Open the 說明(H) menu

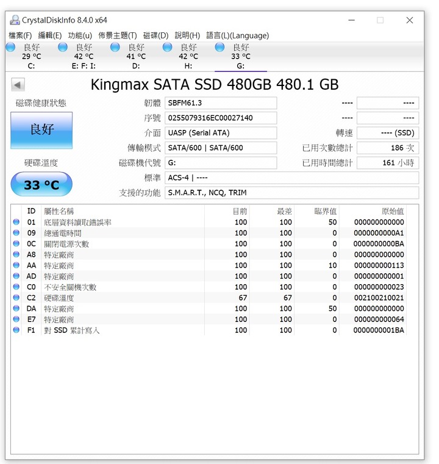(x=187, y=35)
